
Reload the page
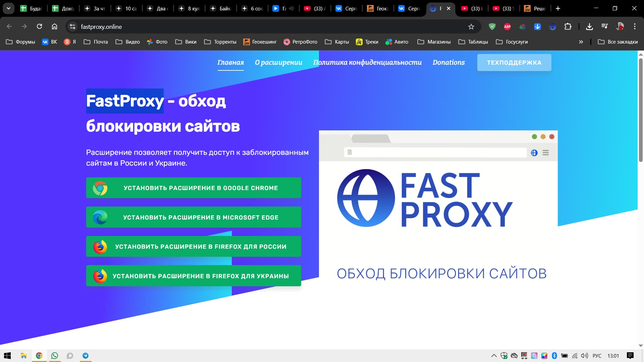pyautogui.click(x=39, y=26)
